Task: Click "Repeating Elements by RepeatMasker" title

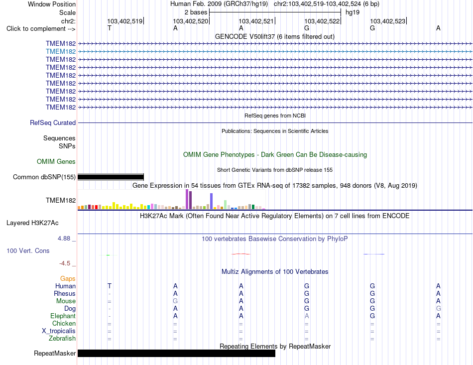Action: [275, 346]
